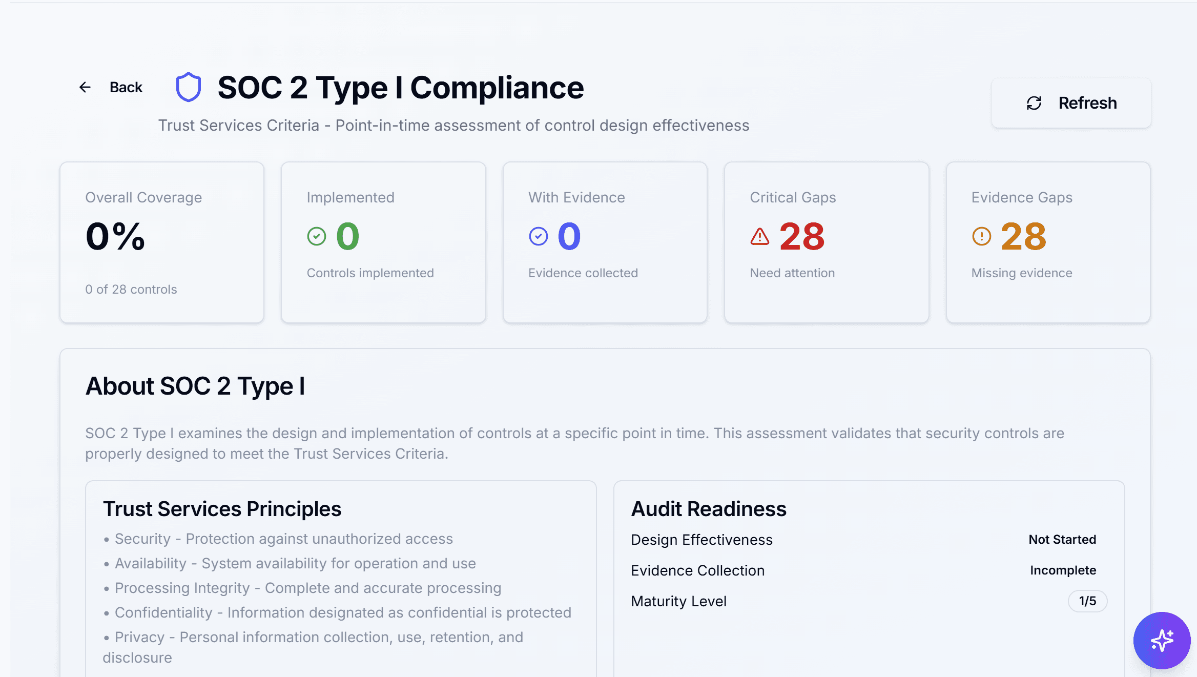Click the Audit Readiness heading
The width and height of the screenshot is (1197, 677).
709,508
